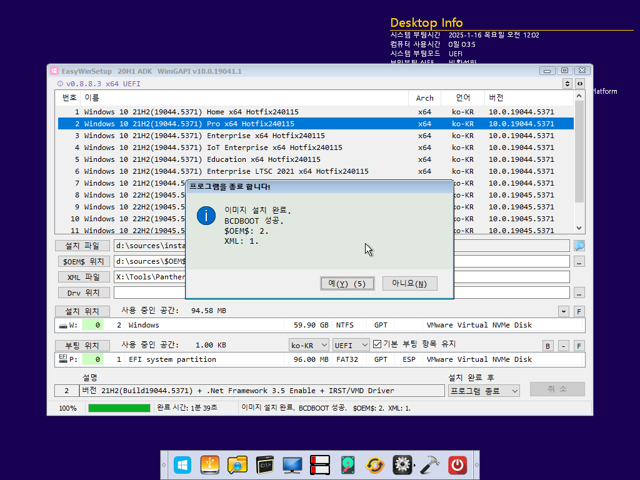Click the red power dock icon

pos(457,465)
